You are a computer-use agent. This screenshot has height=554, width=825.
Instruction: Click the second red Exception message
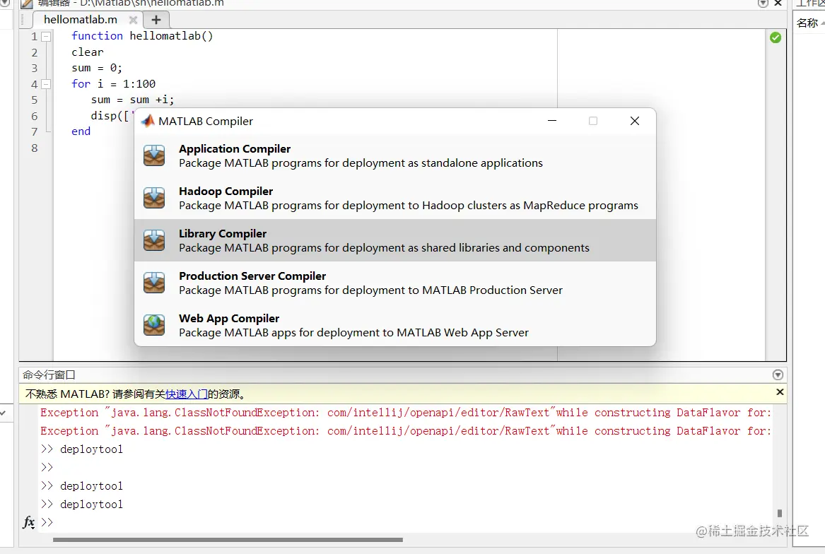click(x=406, y=431)
